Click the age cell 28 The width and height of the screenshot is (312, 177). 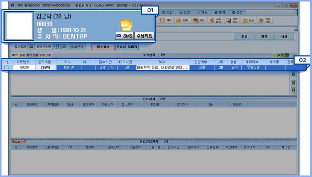pos(221,67)
